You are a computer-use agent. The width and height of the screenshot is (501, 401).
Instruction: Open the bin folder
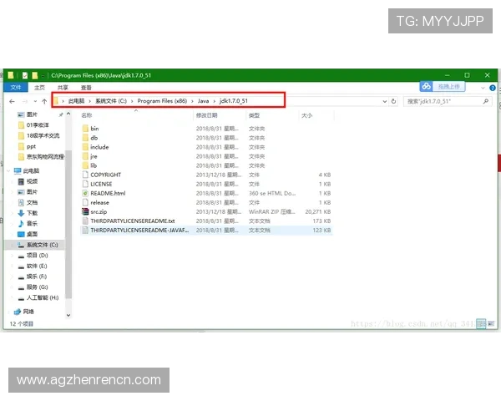click(x=94, y=128)
